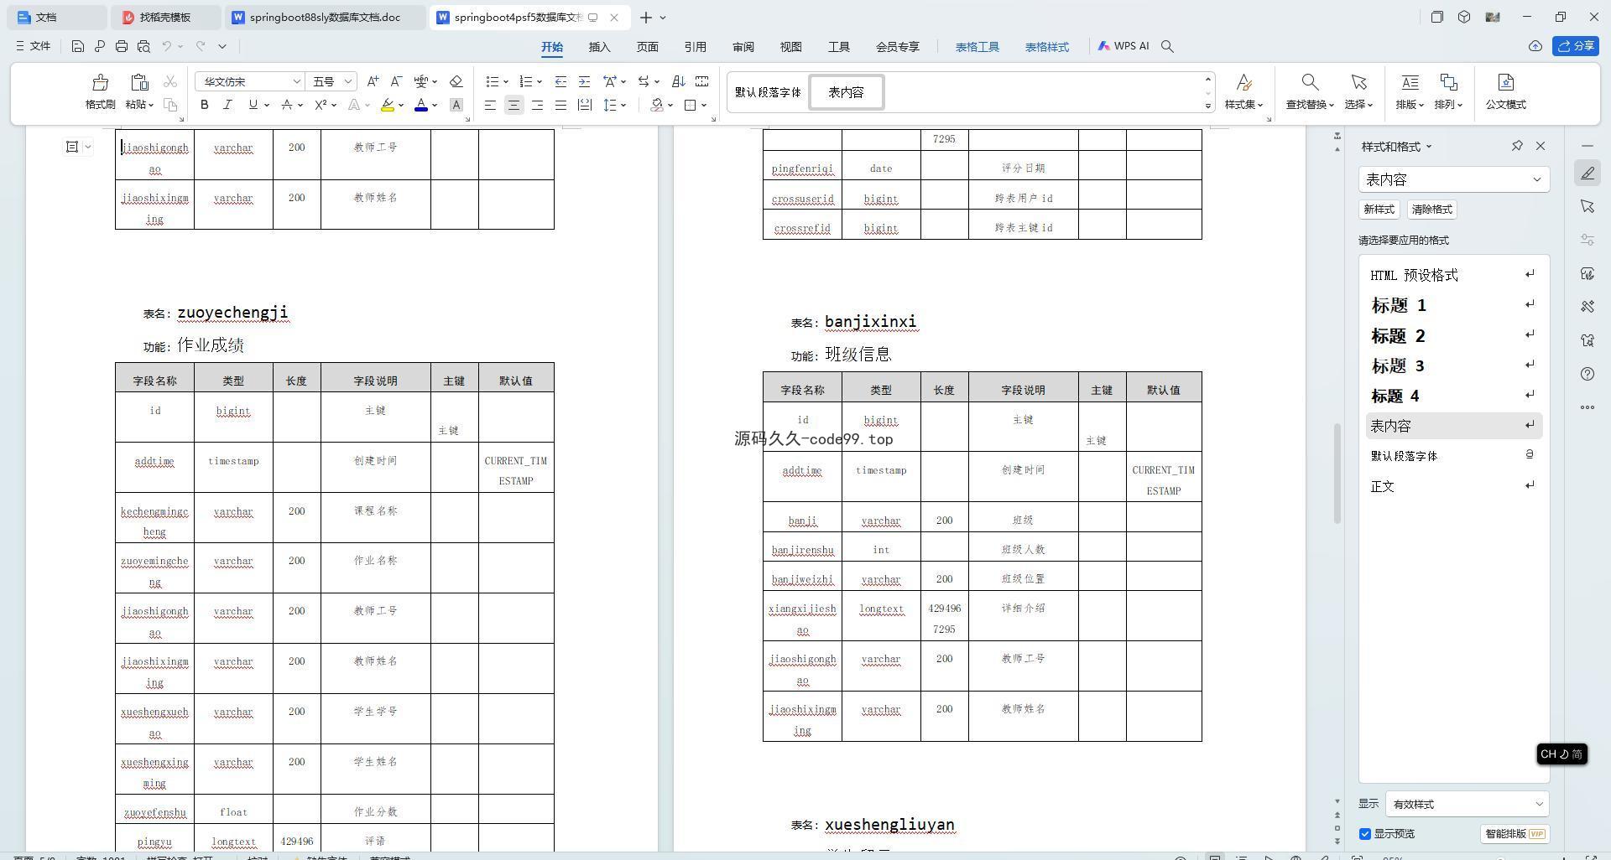Click the clear formatting eraser icon

pyautogui.click(x=456, y=81)
